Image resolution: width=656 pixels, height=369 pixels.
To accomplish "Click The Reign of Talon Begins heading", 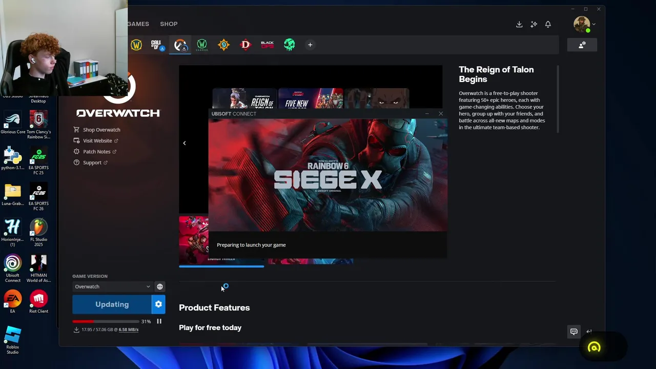I will click(496, 74).
